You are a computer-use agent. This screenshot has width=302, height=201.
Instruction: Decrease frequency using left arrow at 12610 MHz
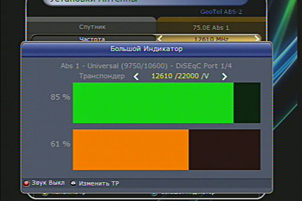161,38
